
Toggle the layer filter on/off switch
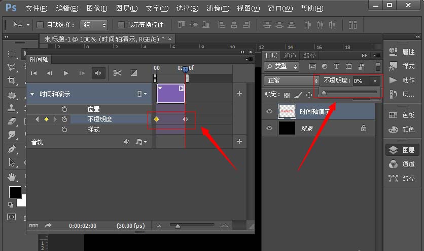click(x=378, y=66)
